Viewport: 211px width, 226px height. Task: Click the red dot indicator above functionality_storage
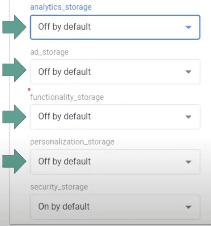[x=29, y=89]
